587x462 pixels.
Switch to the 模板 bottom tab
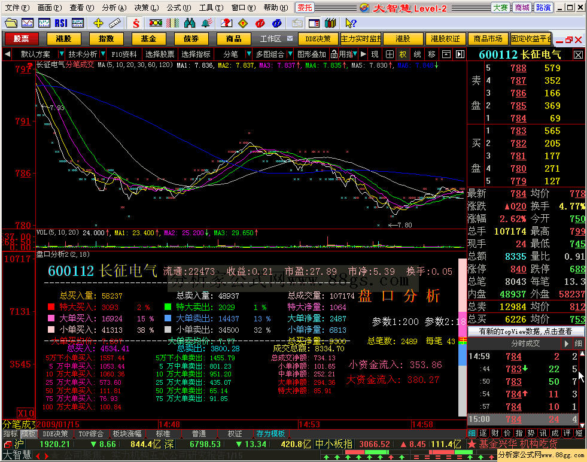[x=28, y=433]
